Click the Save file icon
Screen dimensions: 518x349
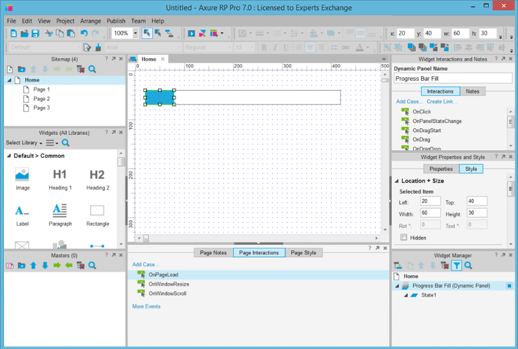(x=35, y=33)
